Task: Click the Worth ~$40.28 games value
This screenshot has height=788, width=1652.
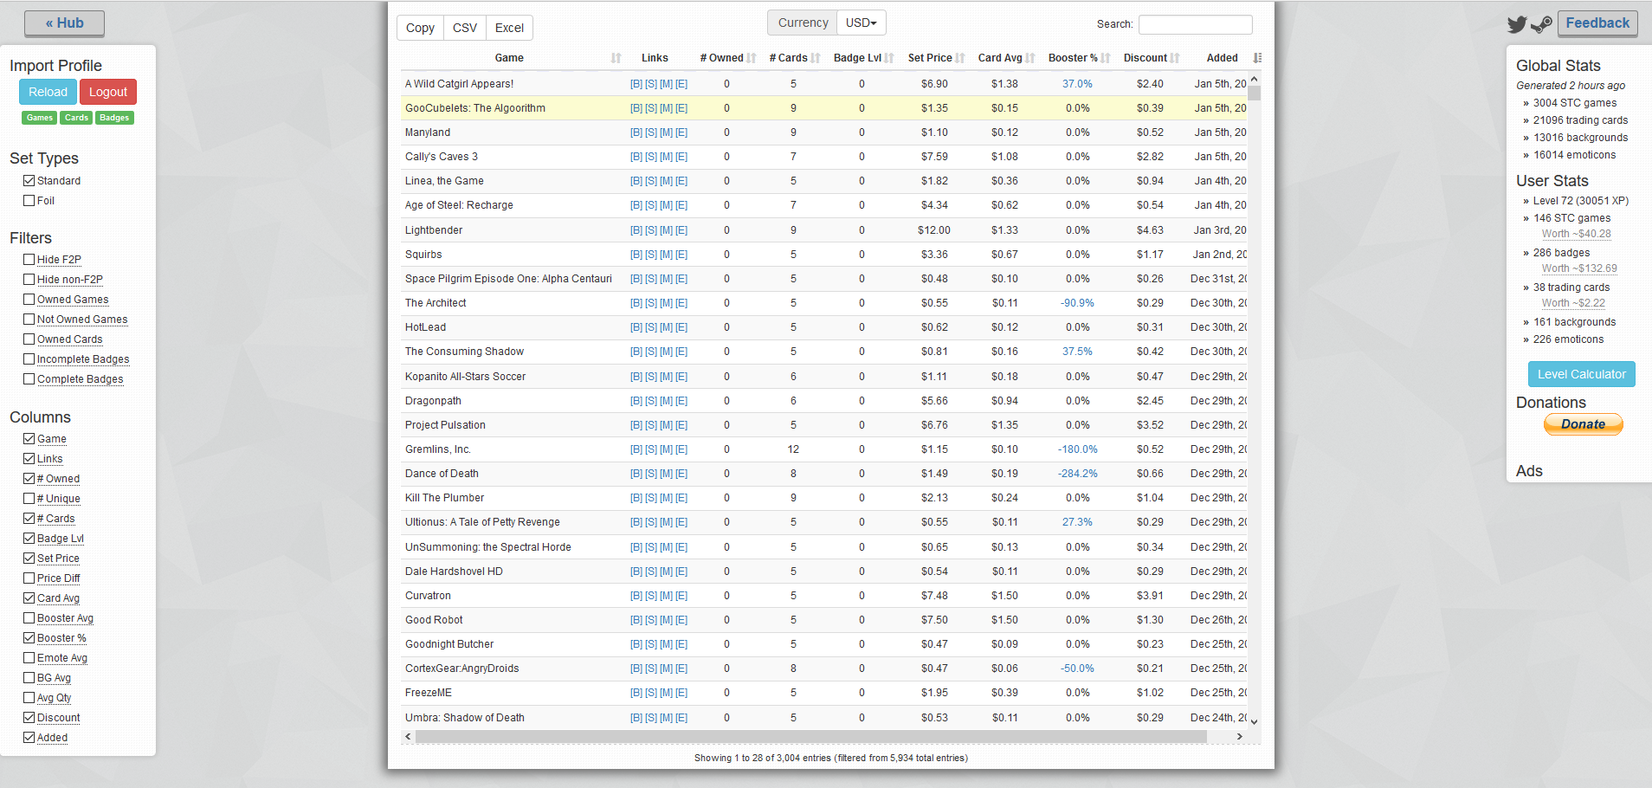Action: 1576,234
